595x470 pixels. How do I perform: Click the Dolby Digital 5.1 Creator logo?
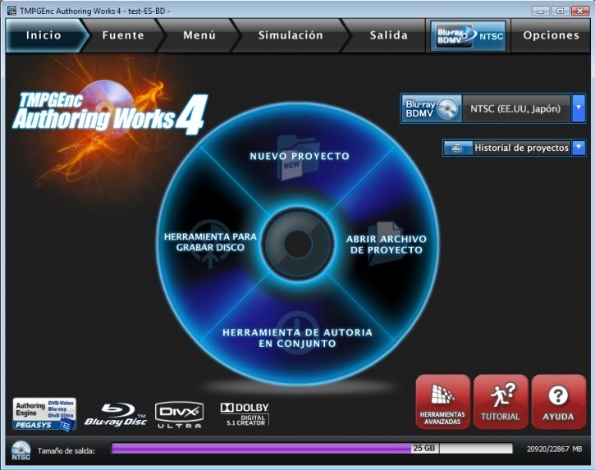pyautogui.click(x=245, y=414)
